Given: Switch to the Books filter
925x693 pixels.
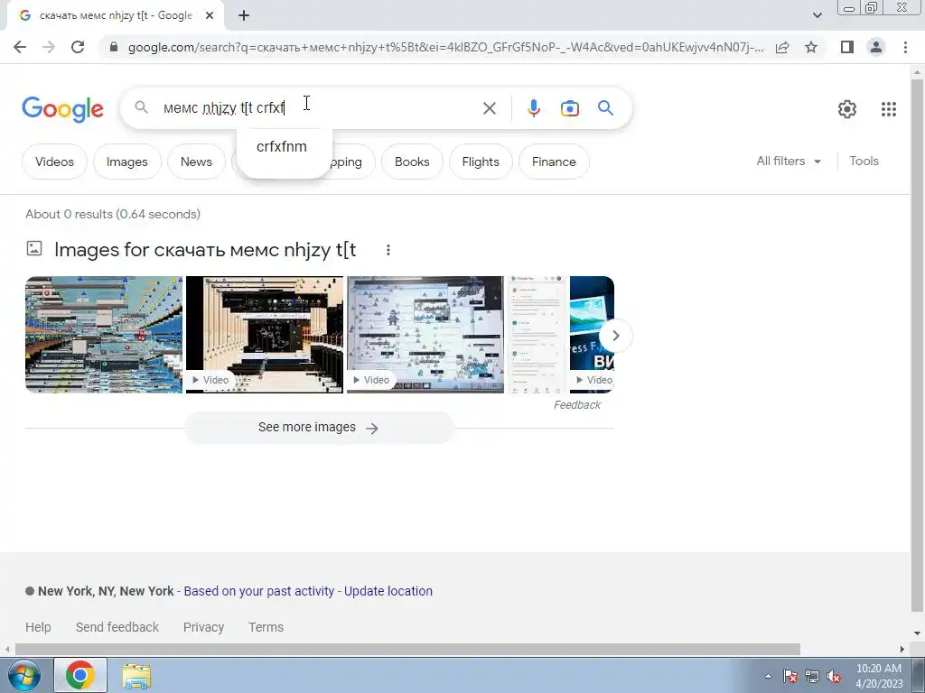Looking at the screenshot, I should 412,162.
